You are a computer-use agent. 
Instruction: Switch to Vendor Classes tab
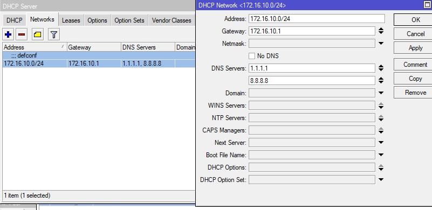tap(172, 20)
